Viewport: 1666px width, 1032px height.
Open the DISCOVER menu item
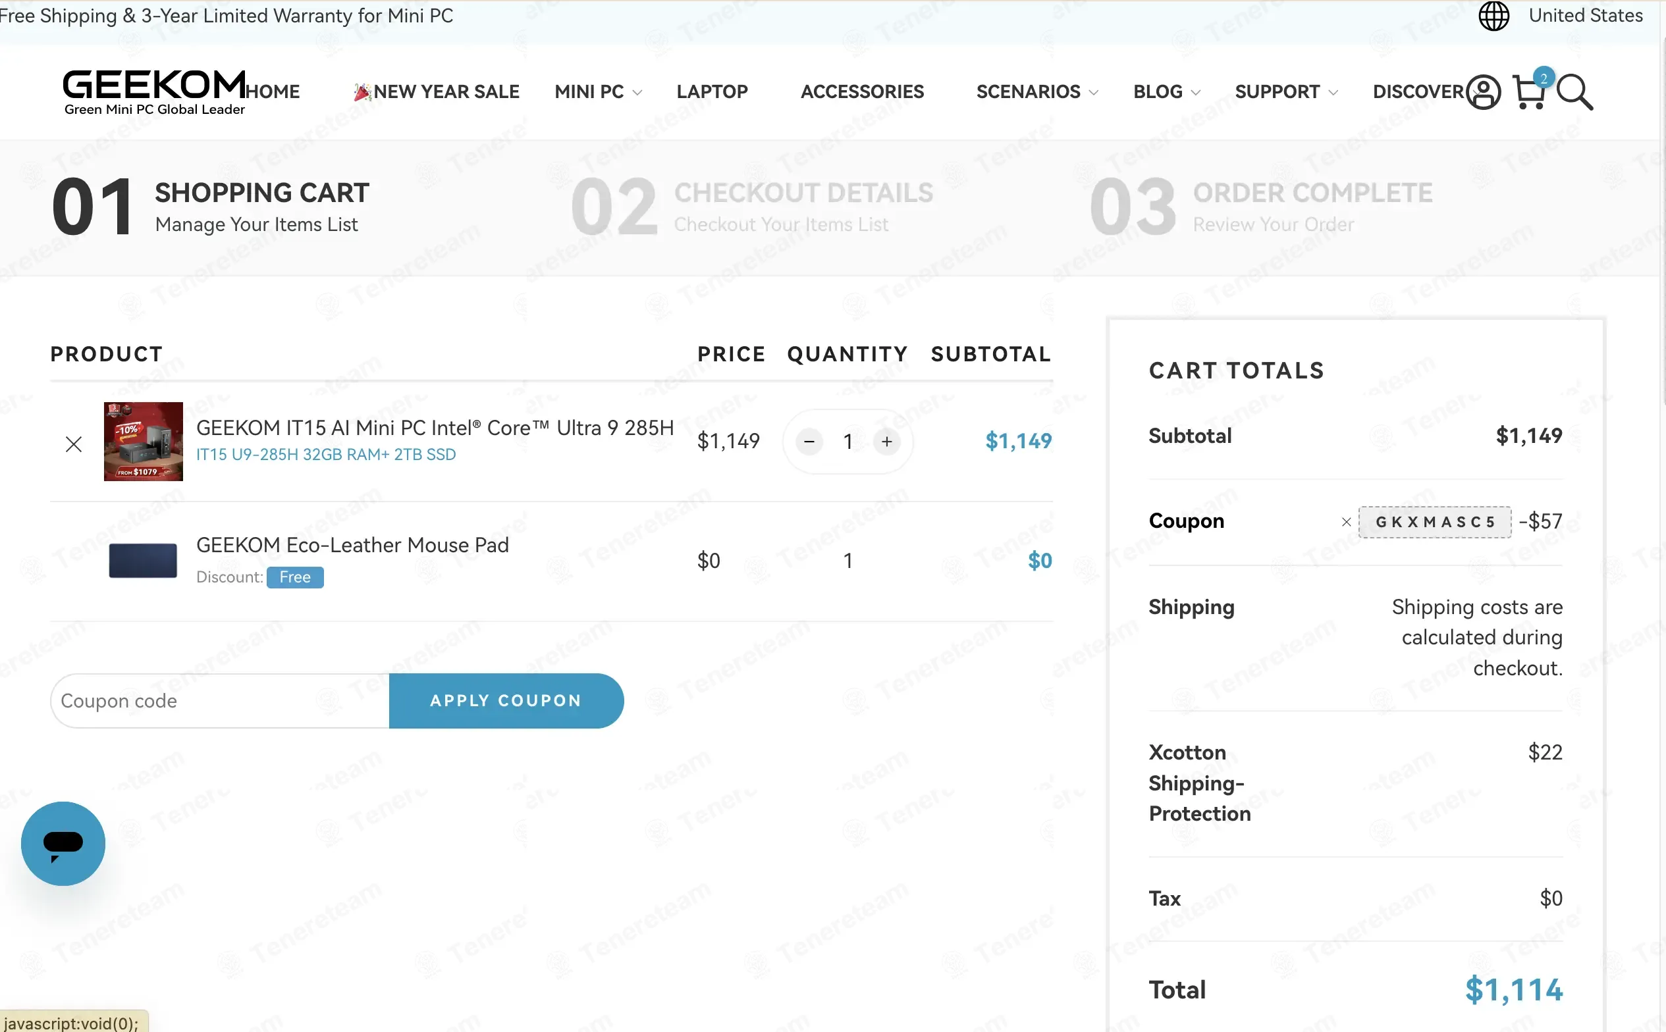click(1418, 91)
